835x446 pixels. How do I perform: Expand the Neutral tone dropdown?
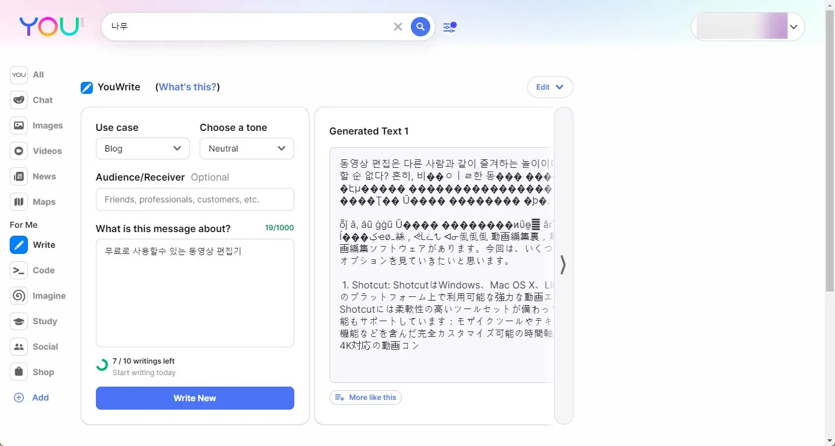tap(247, 148)
